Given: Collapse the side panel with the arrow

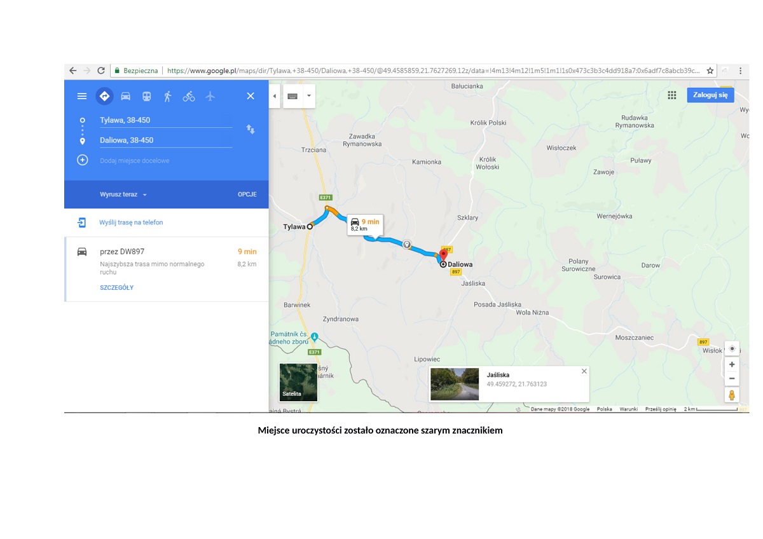Looking at the screenshot, I should tap(275, 96).
